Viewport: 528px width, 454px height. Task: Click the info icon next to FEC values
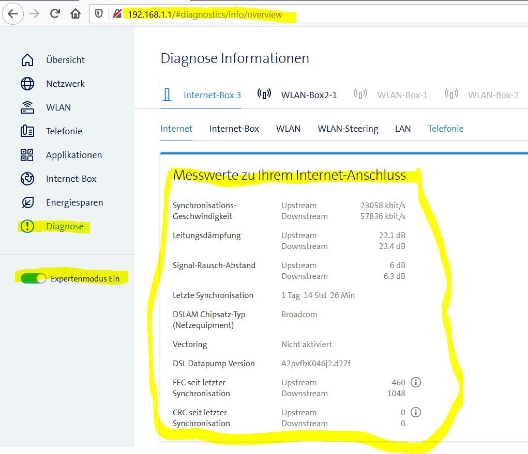pos(416,383)
